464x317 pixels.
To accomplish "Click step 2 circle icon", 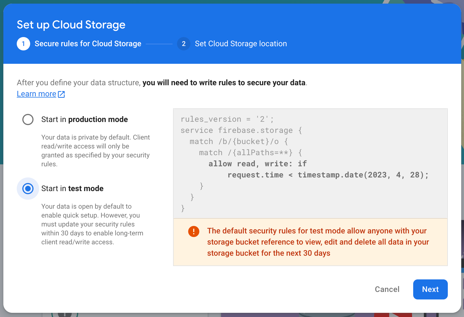I will point(184,44).
